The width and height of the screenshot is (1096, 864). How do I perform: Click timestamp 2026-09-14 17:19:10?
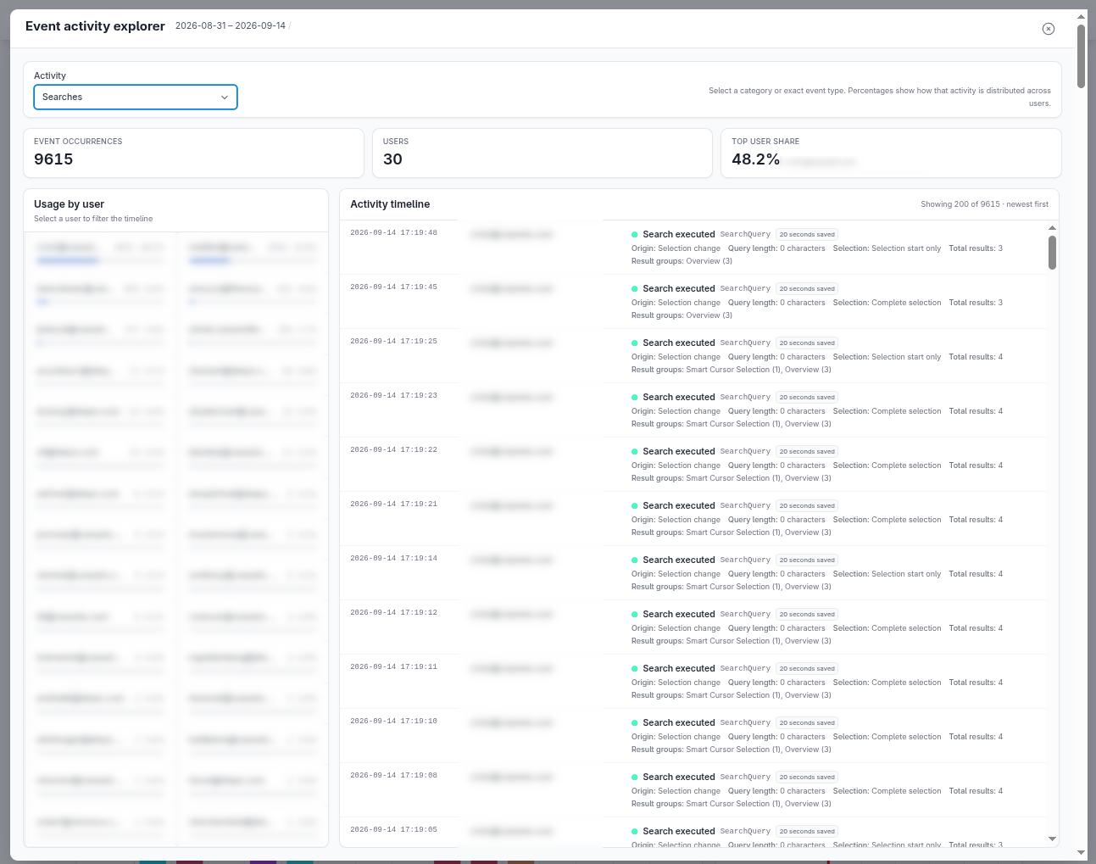pyautogui.click(x=393, y=721)
